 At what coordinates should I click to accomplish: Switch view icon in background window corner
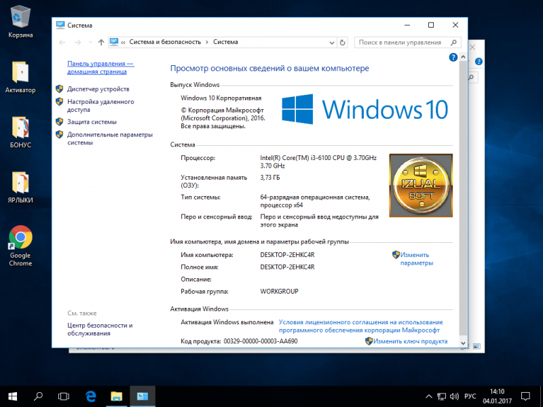click(476, 347)
